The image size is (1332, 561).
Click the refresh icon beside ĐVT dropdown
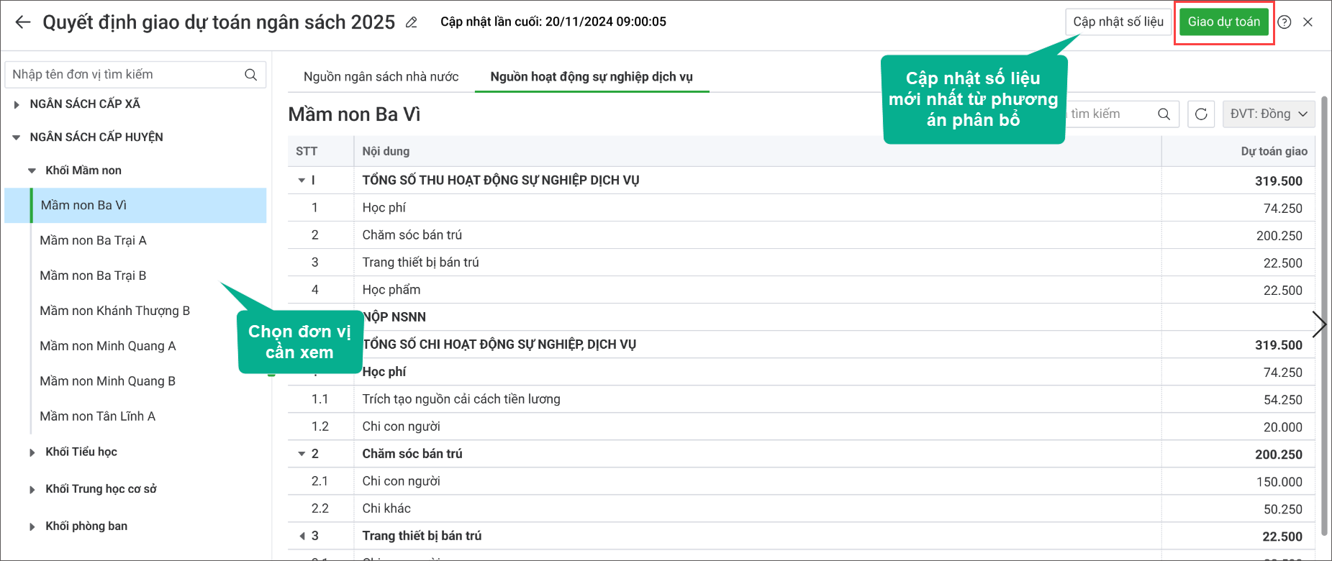click(1201, 114)
